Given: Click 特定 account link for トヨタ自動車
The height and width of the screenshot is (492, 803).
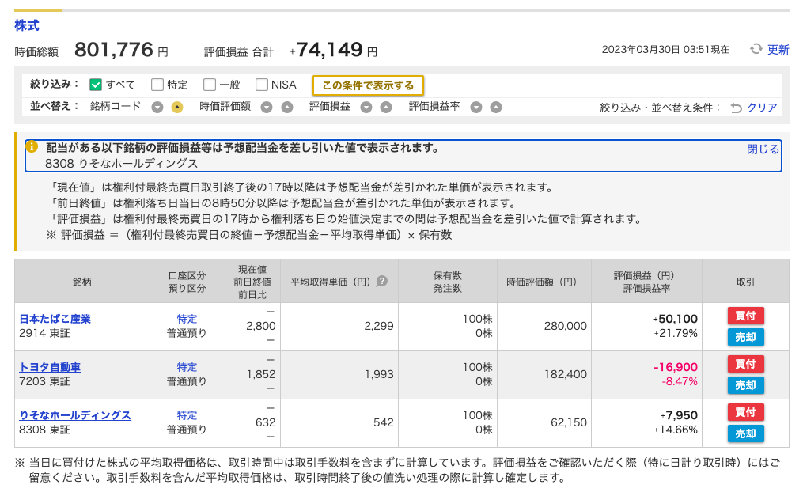Looking at the screenshot, I should [187, 367].
